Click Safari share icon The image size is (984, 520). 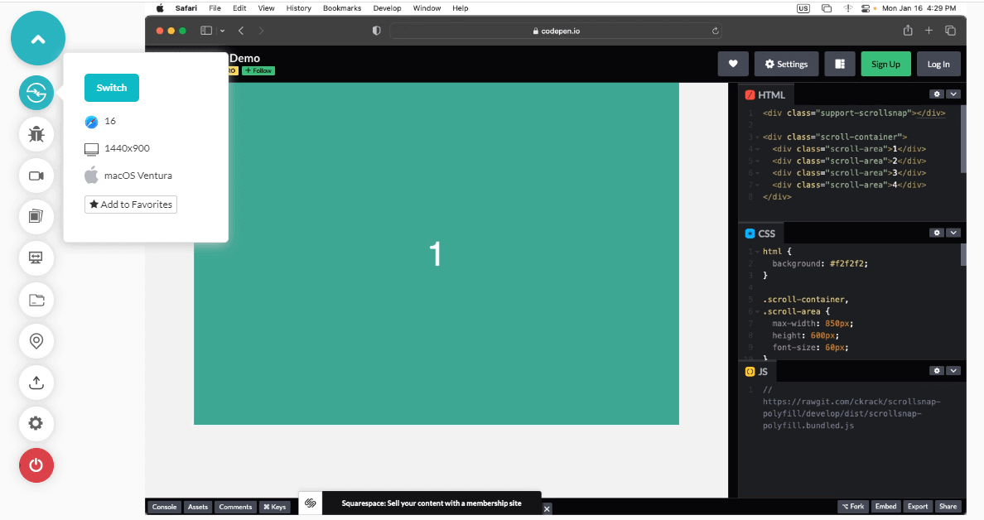click(908, 30)
